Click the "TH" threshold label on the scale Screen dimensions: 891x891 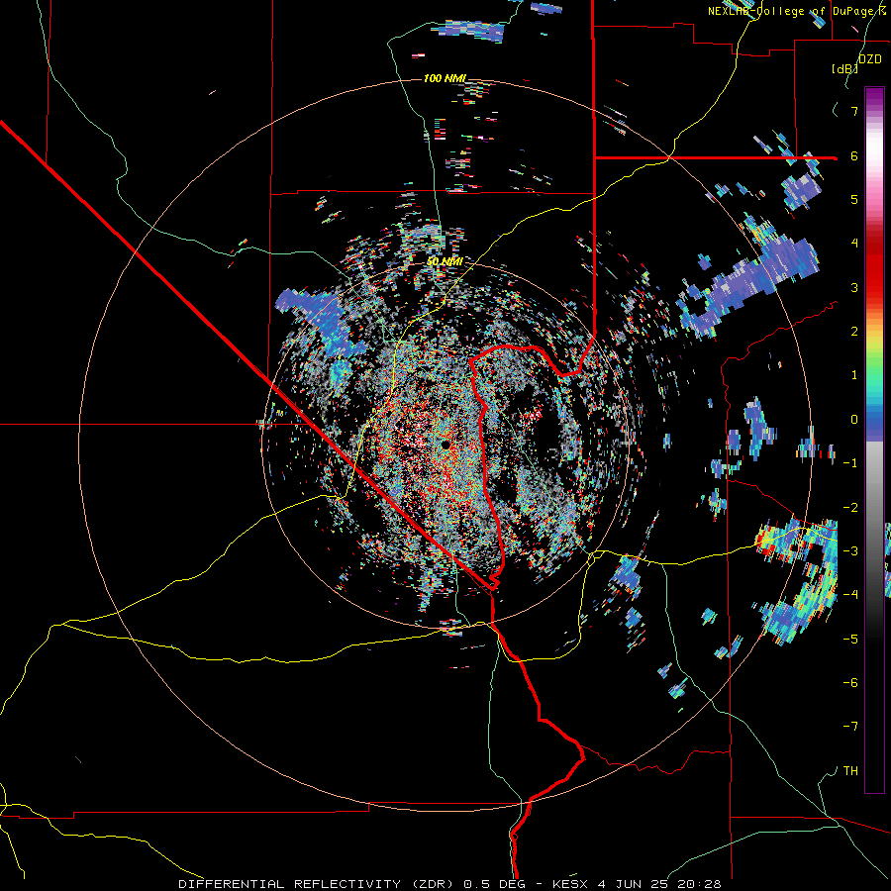850,770
